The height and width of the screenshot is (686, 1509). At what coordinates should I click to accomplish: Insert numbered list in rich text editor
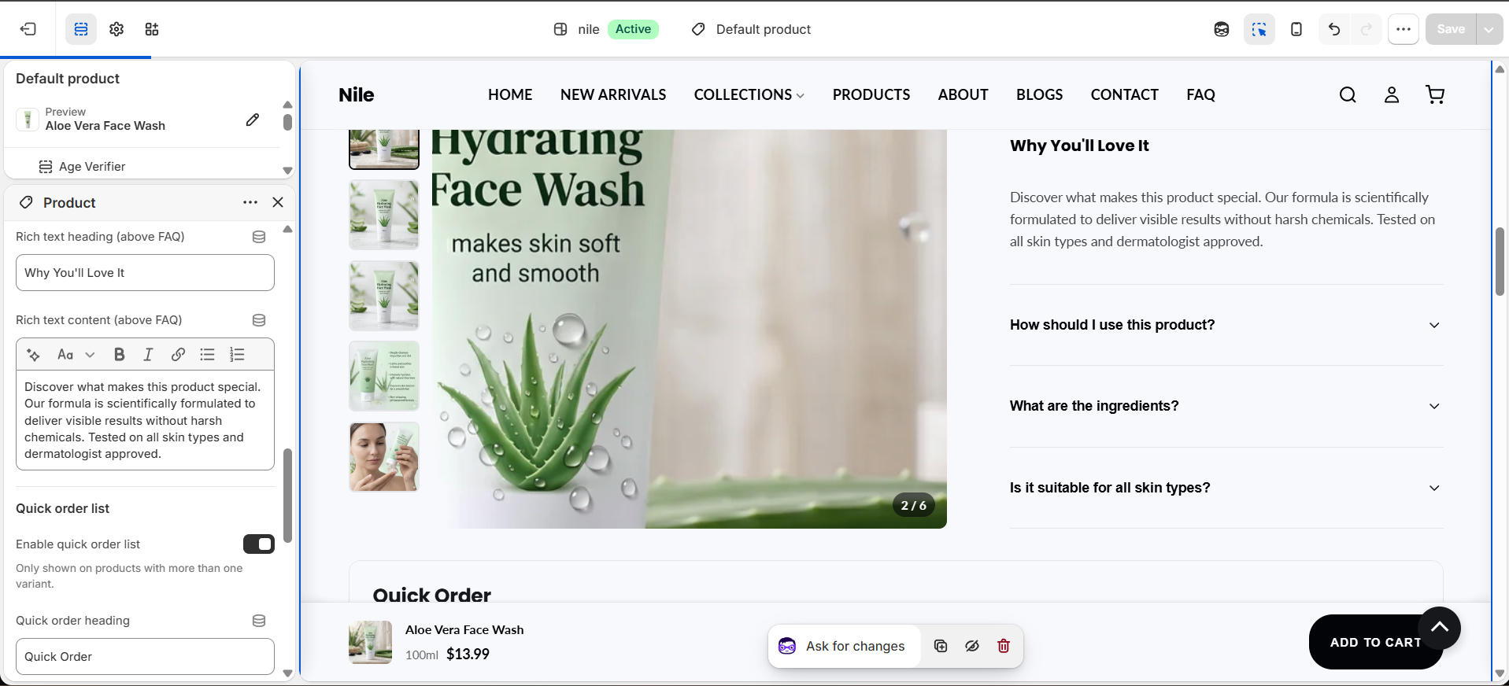pyautogui.click(x=237, y=355)
